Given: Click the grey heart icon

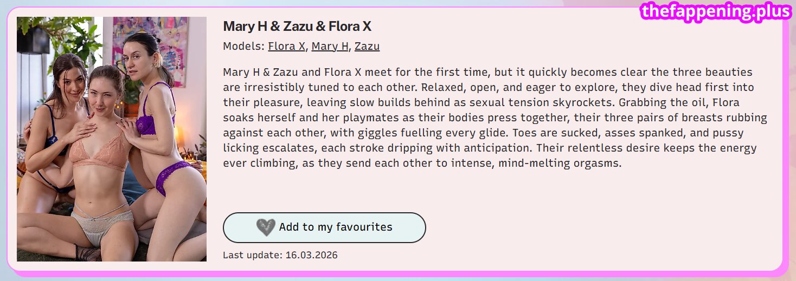Looking at the screenshot, I should (266, 227).
